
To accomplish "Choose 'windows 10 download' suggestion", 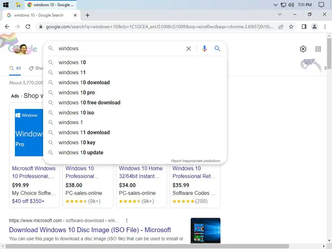I will 135,83.
